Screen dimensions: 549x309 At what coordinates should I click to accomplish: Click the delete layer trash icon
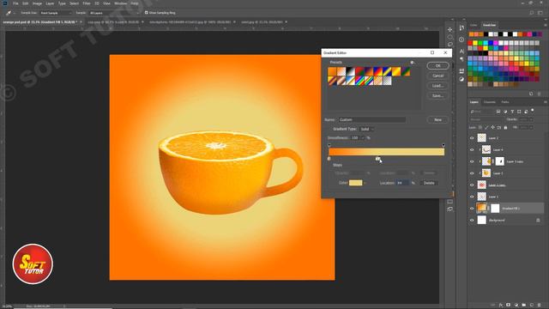coord(540,306)
